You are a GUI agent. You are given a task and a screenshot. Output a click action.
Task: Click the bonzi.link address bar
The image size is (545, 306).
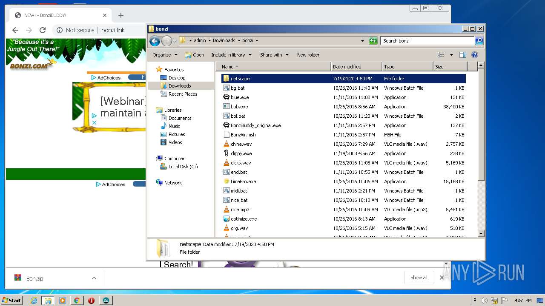click(x=113, y=30)
